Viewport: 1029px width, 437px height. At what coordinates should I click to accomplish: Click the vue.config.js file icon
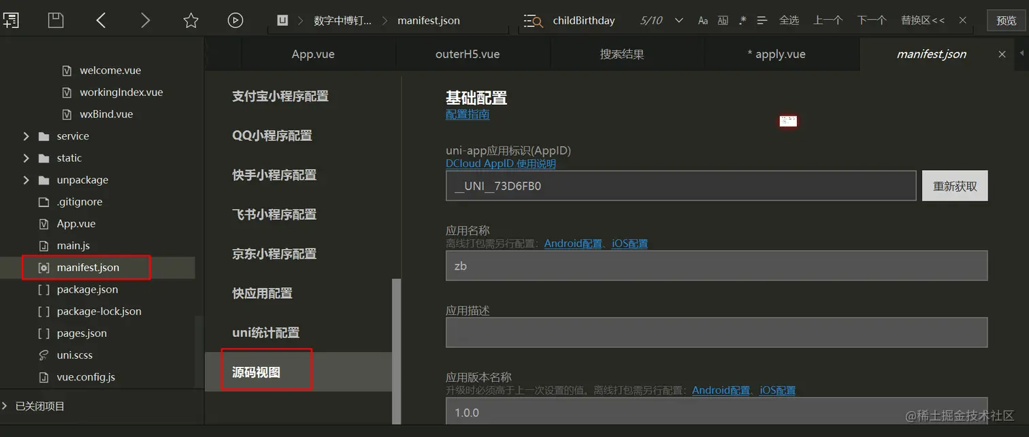tap(44, 377)
